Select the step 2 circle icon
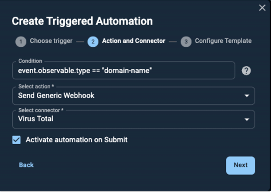Screen dimensions: 272x192 (93, 41)
